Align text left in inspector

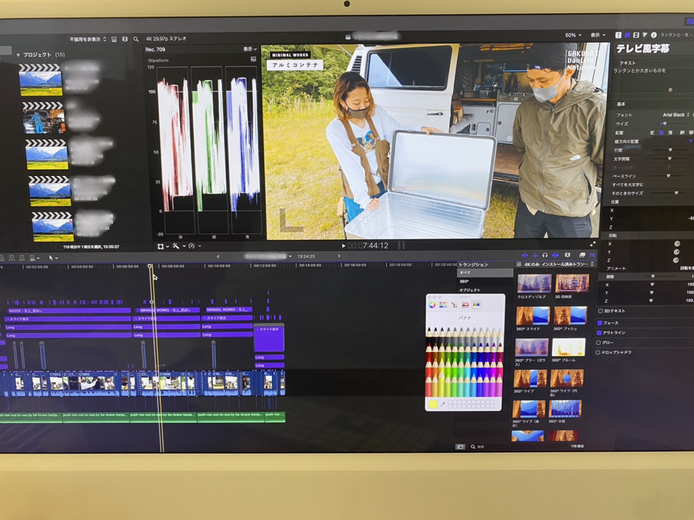coord(652,132)
